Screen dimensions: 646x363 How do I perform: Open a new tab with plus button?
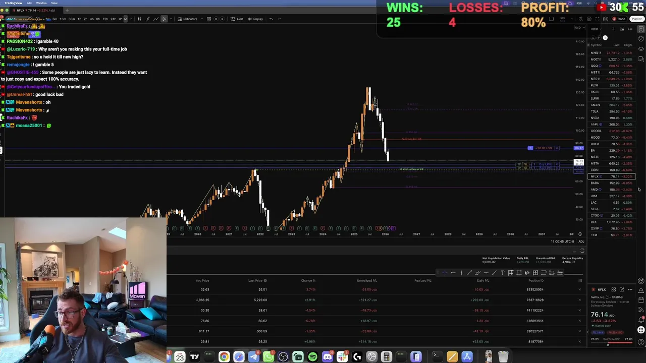(x=67, y=11)
